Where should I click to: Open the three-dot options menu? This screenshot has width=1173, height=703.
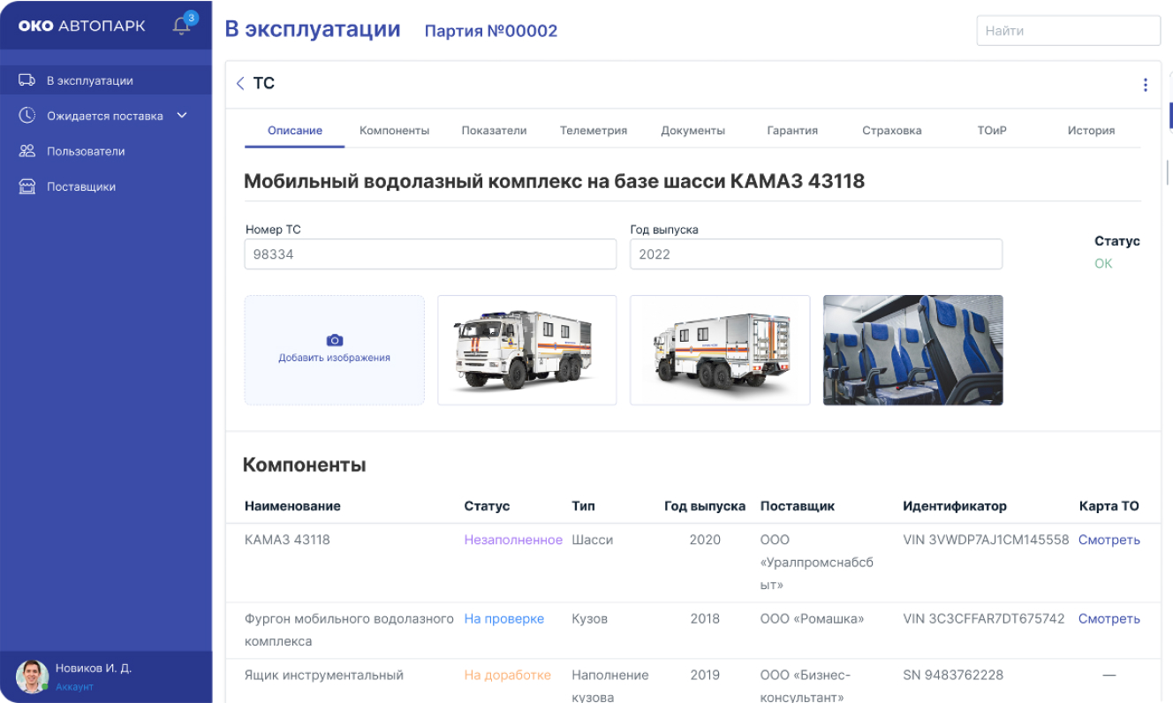pos(1145,85)
